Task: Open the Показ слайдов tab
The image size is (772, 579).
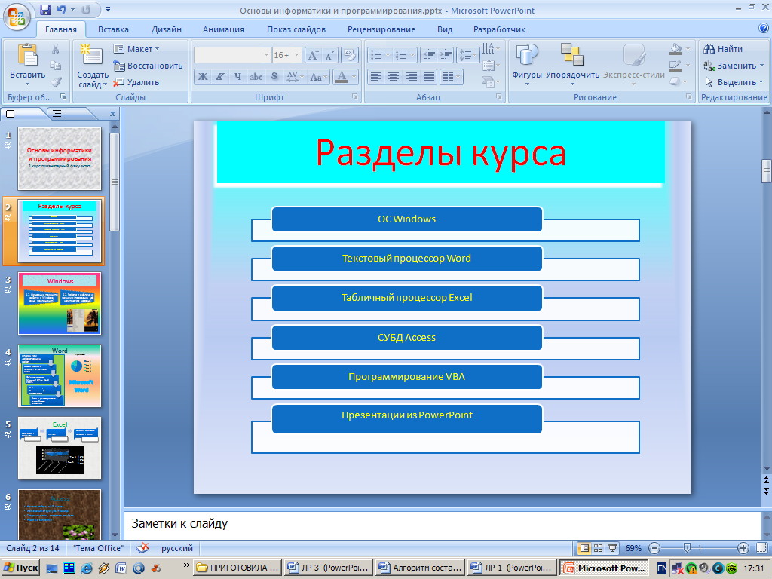Action: 296,29
